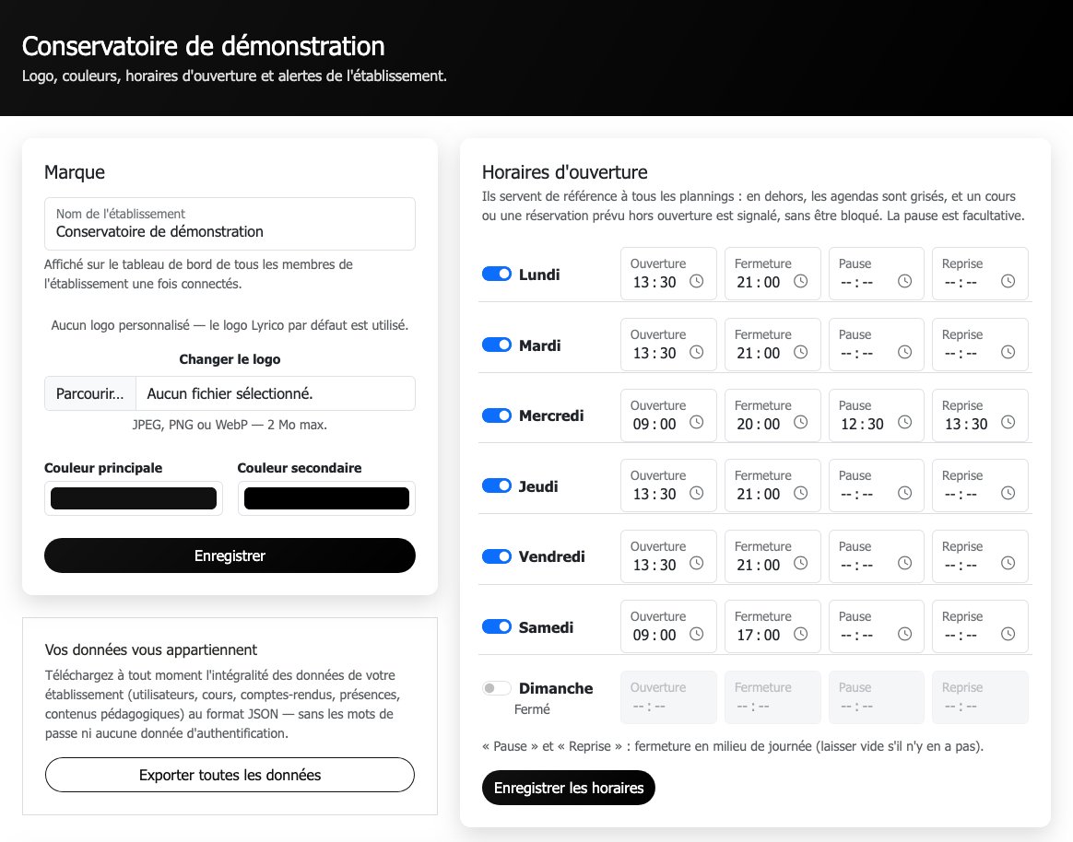Open the clock picker for Mercredi Ouverture
Image resolution: width=1073 pixels, height=842 pixels.
pos(696,423)
